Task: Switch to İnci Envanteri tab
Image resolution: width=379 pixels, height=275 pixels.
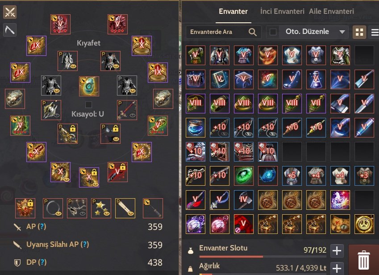Action: (x=282, y=11)
